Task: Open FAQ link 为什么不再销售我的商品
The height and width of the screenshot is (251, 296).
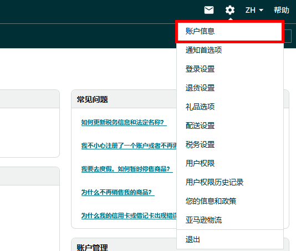Action: pyautogui.click(x=118, y=192)
